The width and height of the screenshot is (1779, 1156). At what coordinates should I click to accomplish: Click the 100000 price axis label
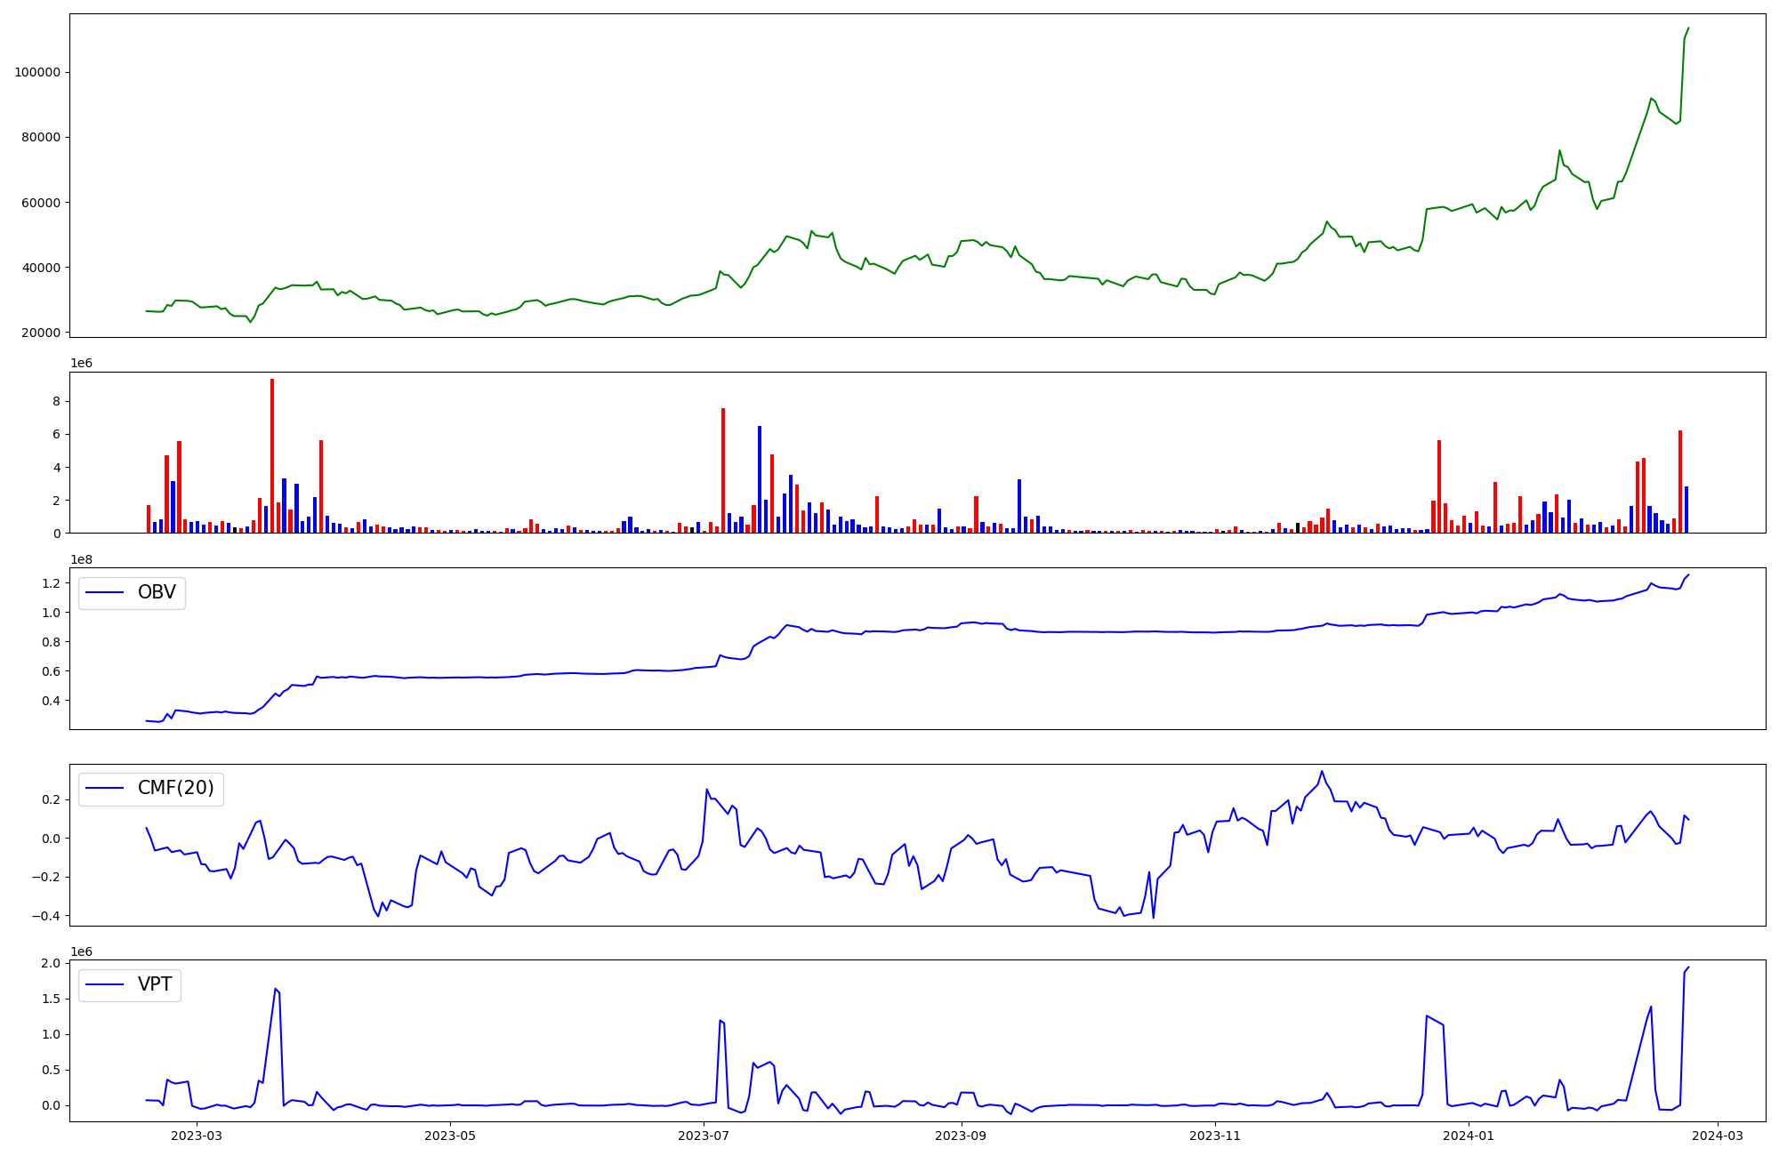36,72
